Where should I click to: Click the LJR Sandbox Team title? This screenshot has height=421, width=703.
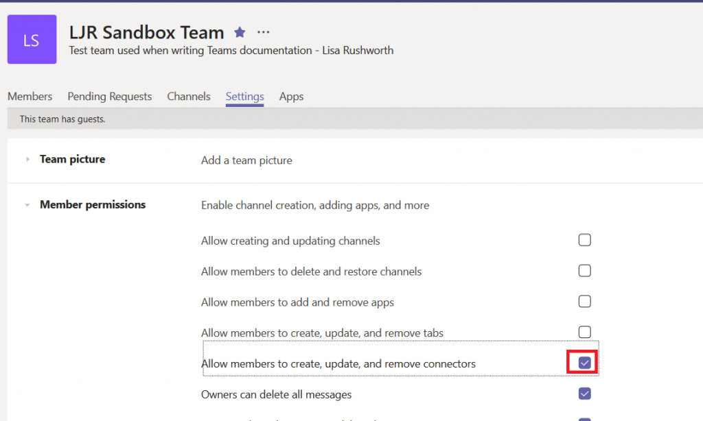pyautogui.click(x=147, y=33)
